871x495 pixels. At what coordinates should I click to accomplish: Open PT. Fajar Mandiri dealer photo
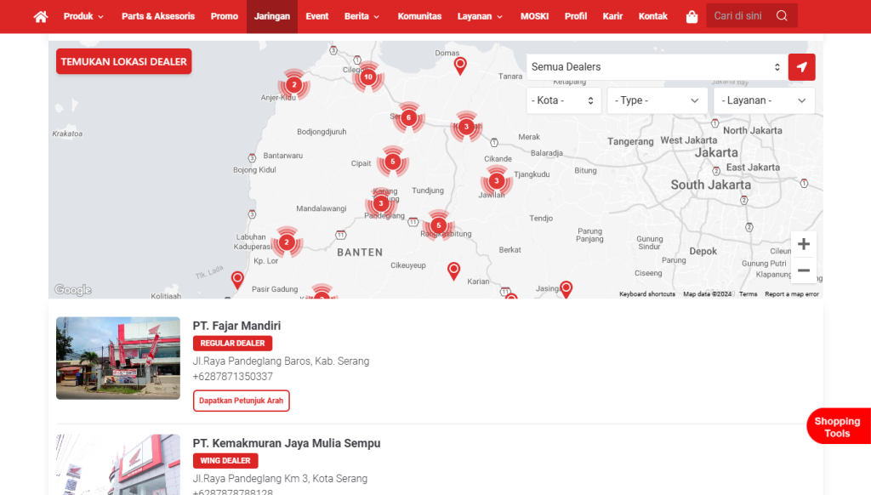point(118,358)
